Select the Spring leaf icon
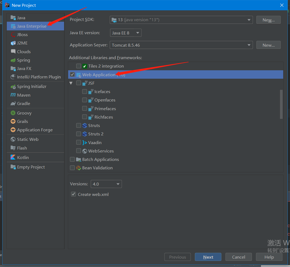 13,60
